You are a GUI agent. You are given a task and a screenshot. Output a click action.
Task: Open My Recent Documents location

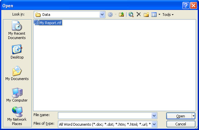(x=17, y=30)
